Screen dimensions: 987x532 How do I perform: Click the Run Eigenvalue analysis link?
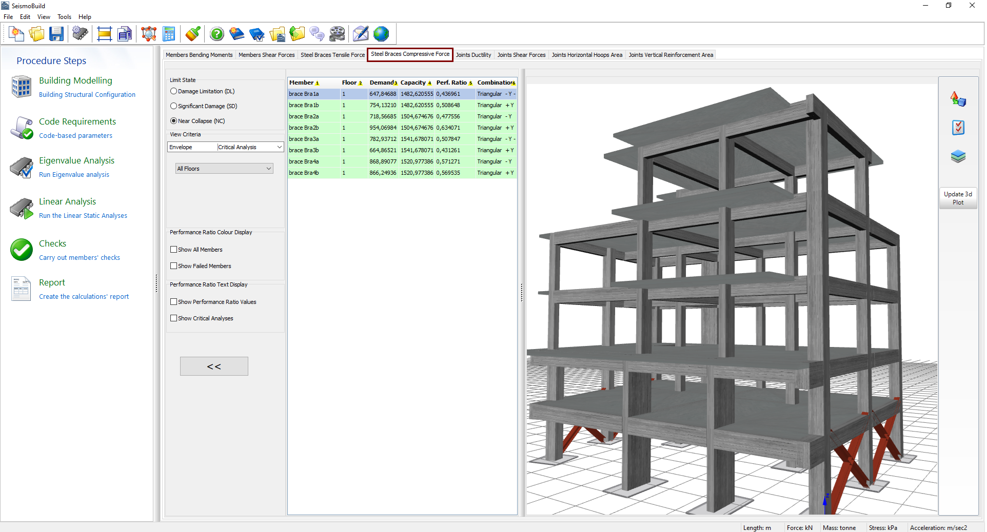point(74,175)
